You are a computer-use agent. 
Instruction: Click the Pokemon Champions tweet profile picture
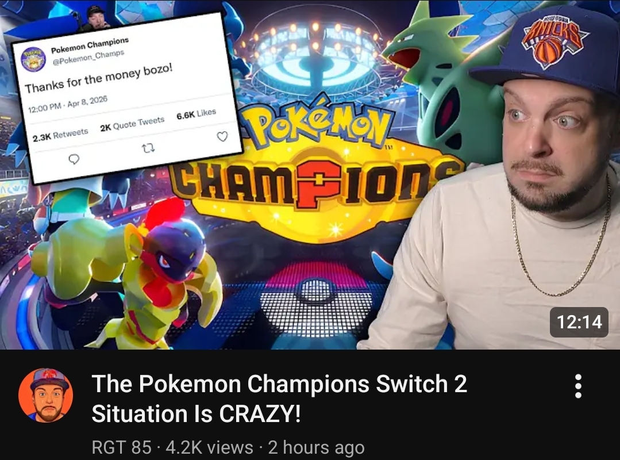(33, 59)
